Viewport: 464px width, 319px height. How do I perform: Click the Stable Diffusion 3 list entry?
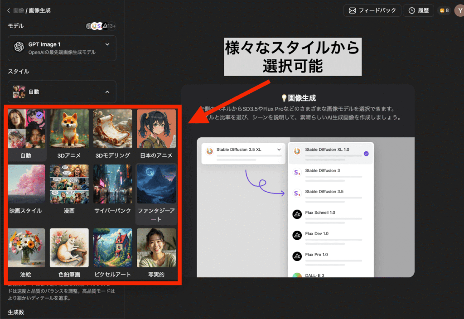(x=331, y=174)
